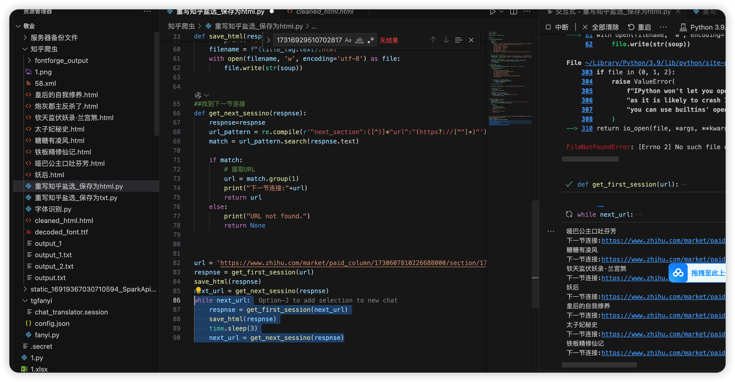This screenshot has width=735, height=382.
Task: Split the editor right
Action: click(x=514, y=12)
